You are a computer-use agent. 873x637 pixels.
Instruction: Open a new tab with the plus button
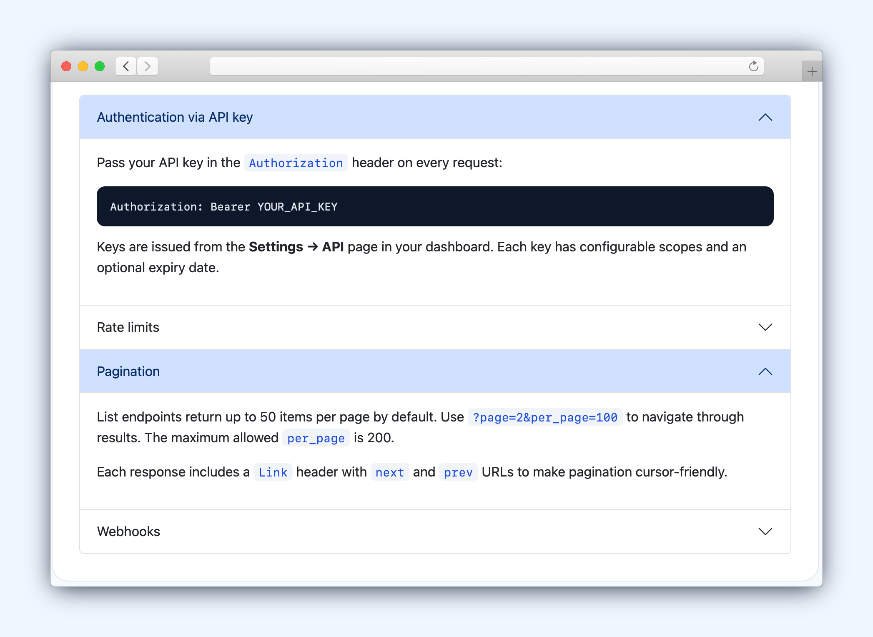coord(812,72)
